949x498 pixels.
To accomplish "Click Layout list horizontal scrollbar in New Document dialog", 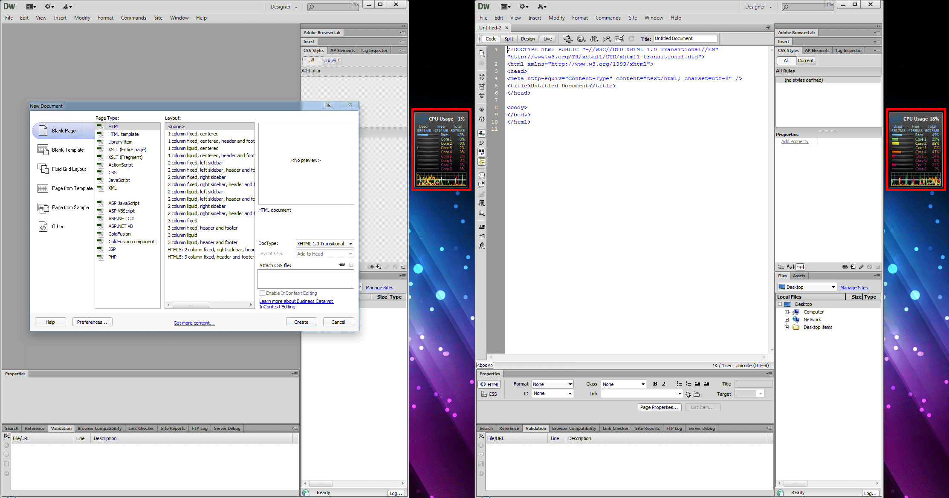I will [210, 305].
